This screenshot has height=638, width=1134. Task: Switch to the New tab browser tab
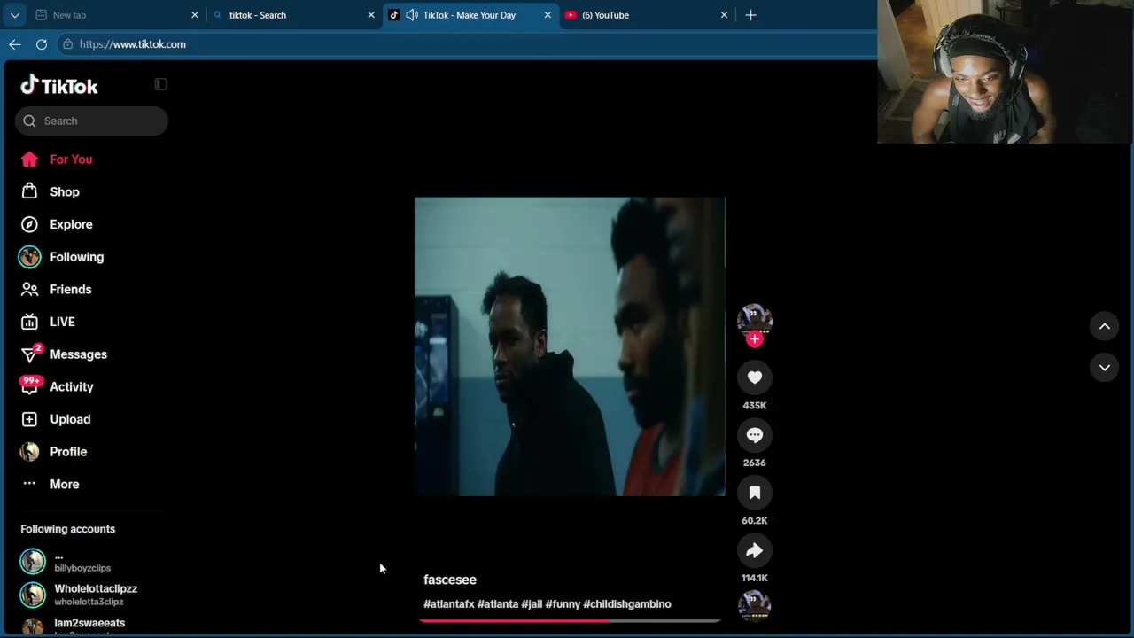(x=115, y=15)
